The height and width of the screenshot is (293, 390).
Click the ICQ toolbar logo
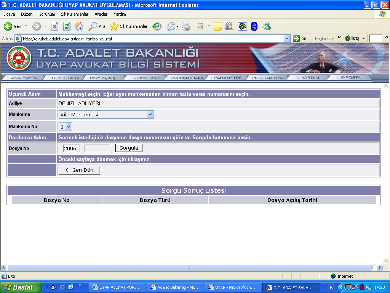(352, 39)
